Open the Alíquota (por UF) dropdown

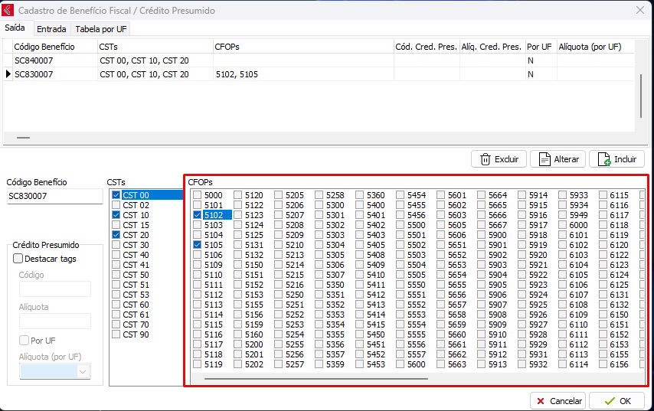(83, 371)
